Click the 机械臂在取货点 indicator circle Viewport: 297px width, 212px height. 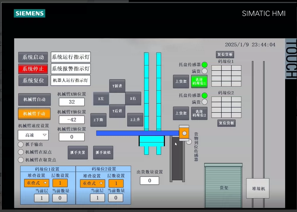21,160
